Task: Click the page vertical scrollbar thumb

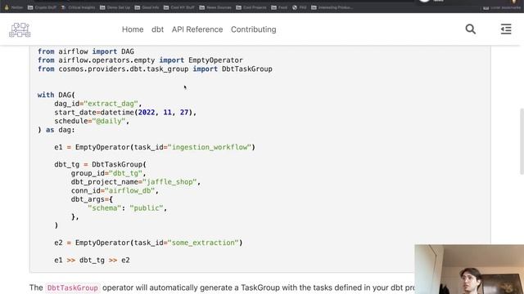Action: pos(522,141)
